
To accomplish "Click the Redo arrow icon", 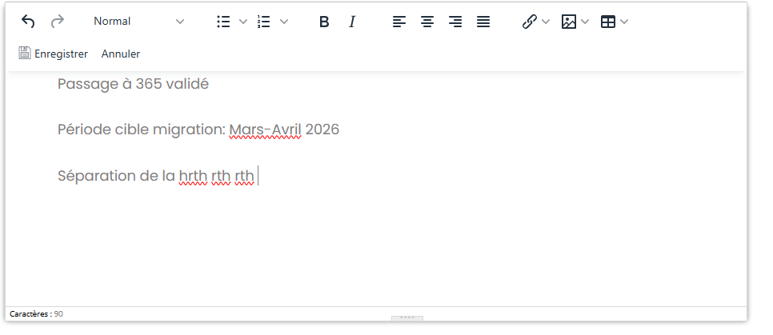I will (x=57, y=22).
